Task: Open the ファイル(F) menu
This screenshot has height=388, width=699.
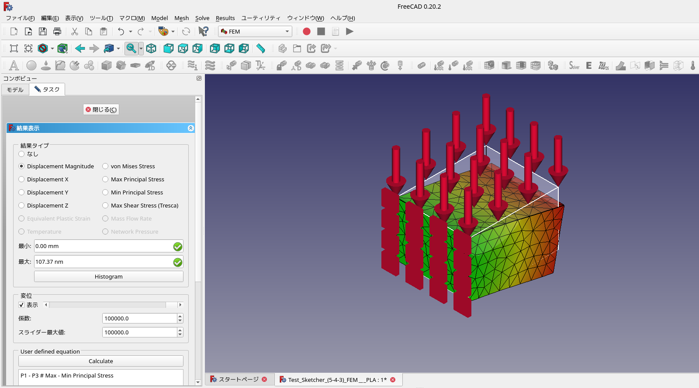Action: point(20,18)
